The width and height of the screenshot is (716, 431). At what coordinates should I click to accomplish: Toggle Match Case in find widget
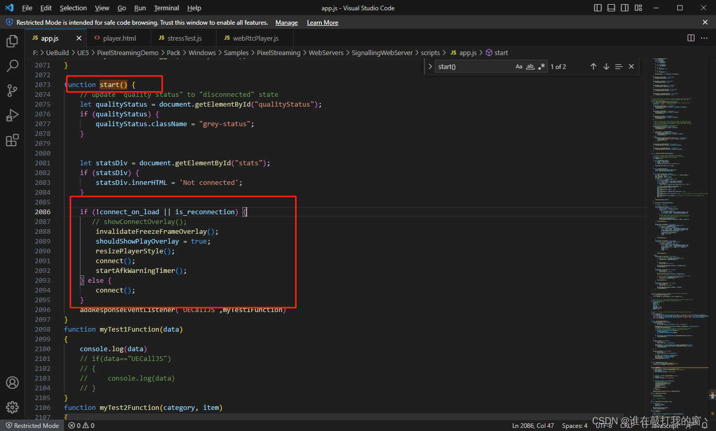point(519,66)
